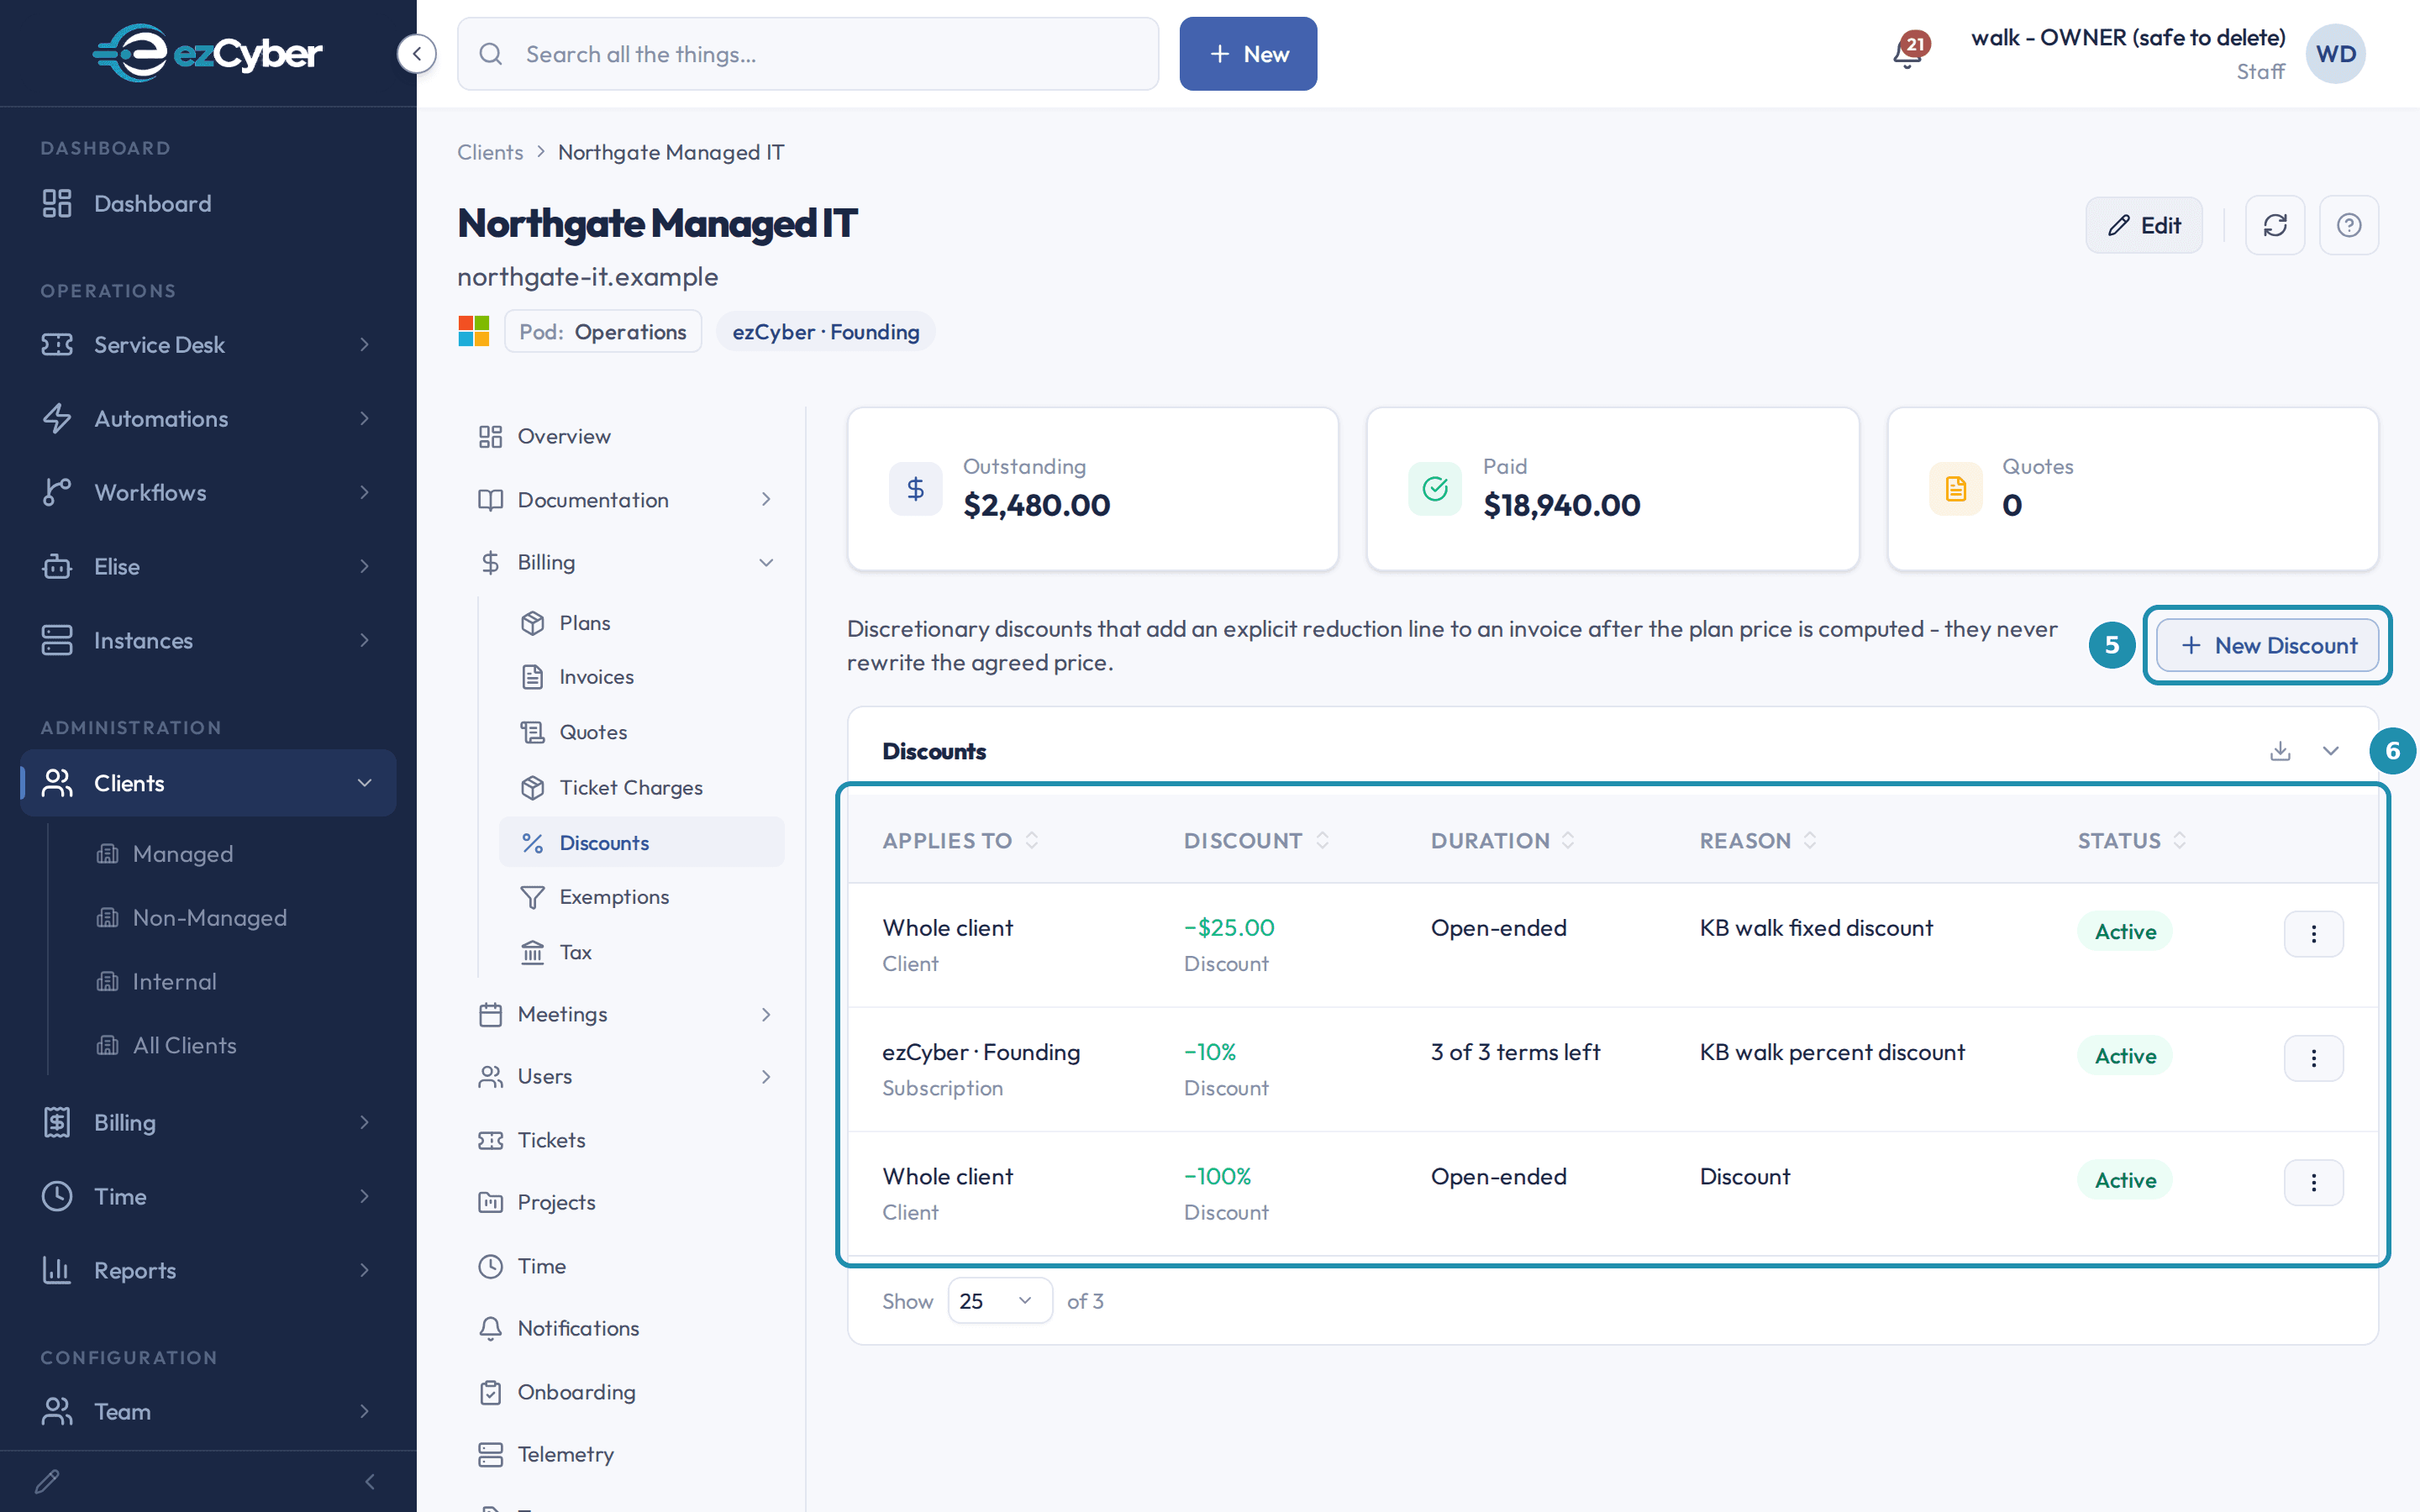Expand the Elise sidebar section
The height and width of the screenshot is (1512, 2420).
(x=208, y=566)
